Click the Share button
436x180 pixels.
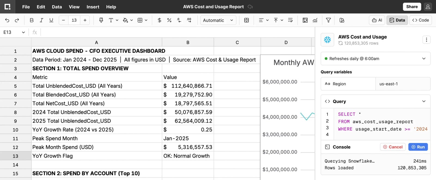412,7
